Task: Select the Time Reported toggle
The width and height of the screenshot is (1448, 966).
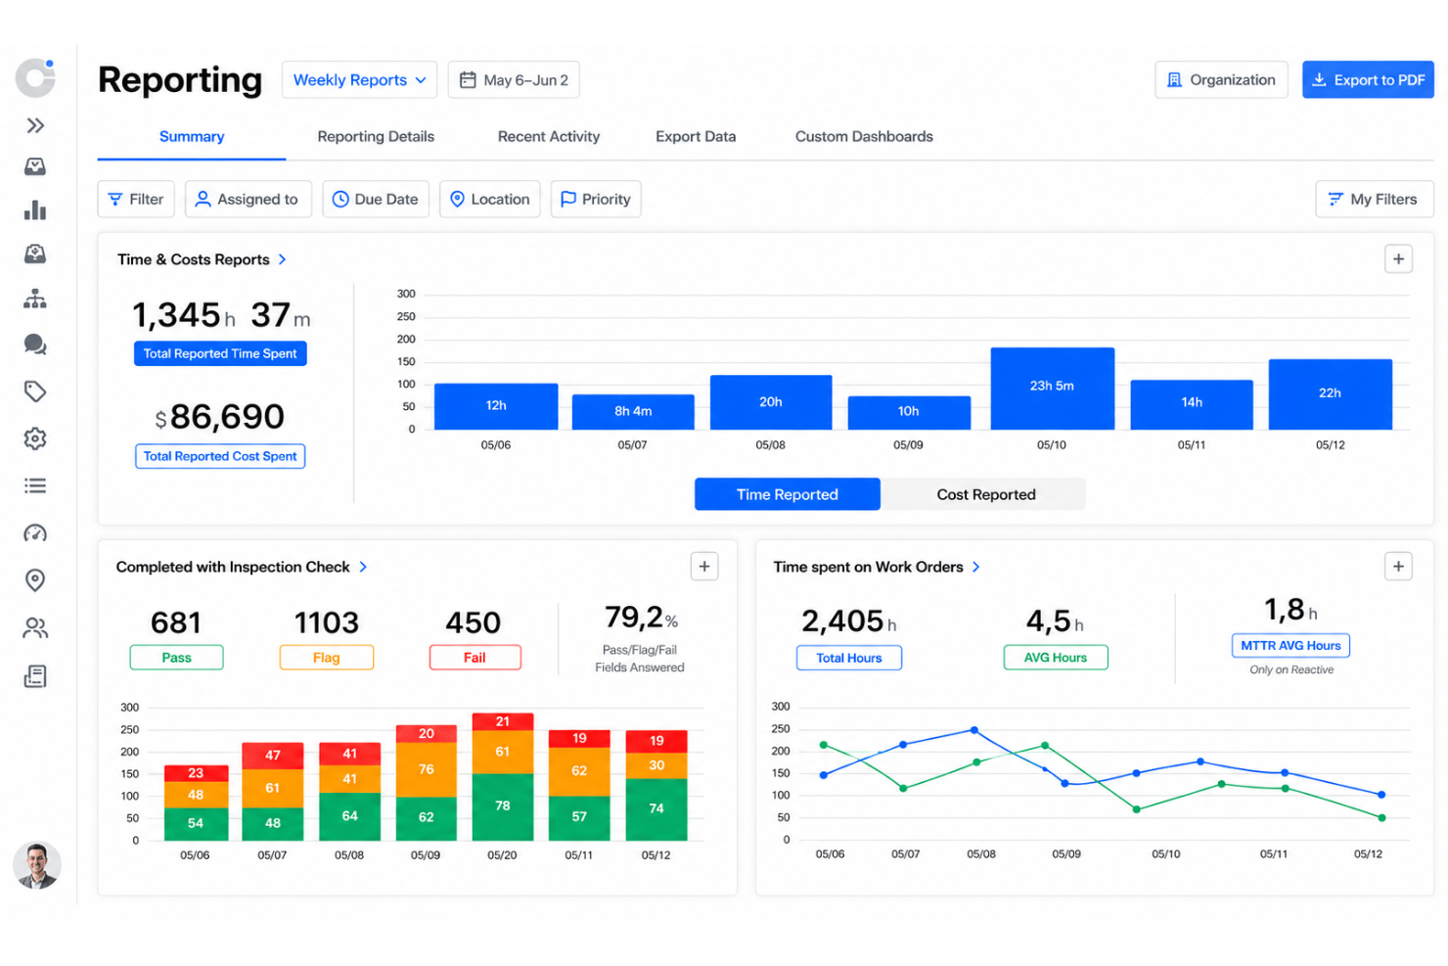Action: [x=788, y=494]
